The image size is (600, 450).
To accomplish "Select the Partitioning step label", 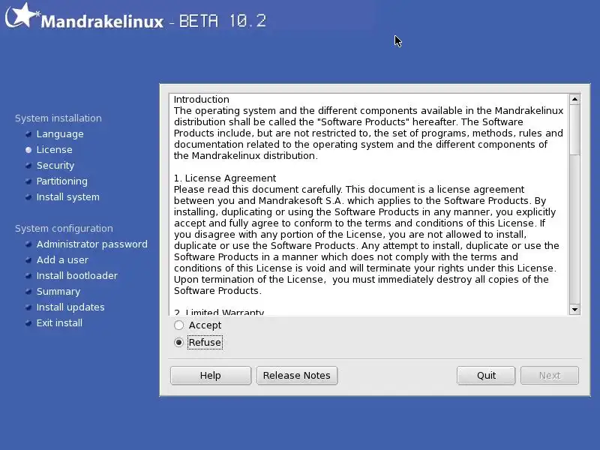I will tap(62, 181).
